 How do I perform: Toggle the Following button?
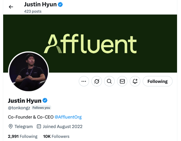click(x=157, y=81)
